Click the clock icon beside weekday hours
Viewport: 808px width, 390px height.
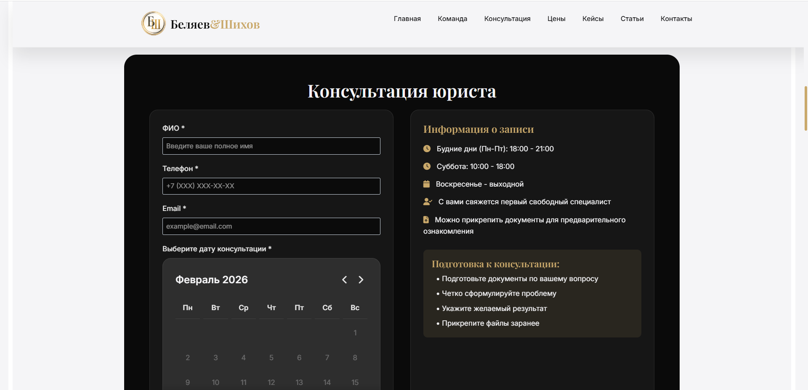pyautogui.click(x=427, y=148)
